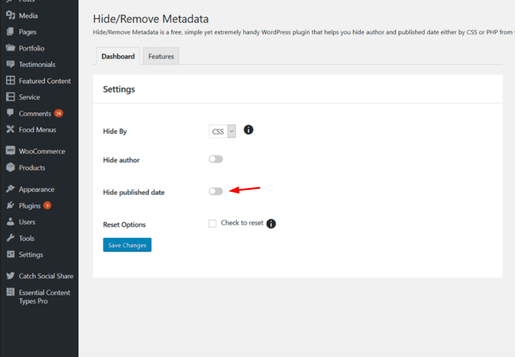Open the Comments menu label
515x357 pixels.
[x=35, y=114]
